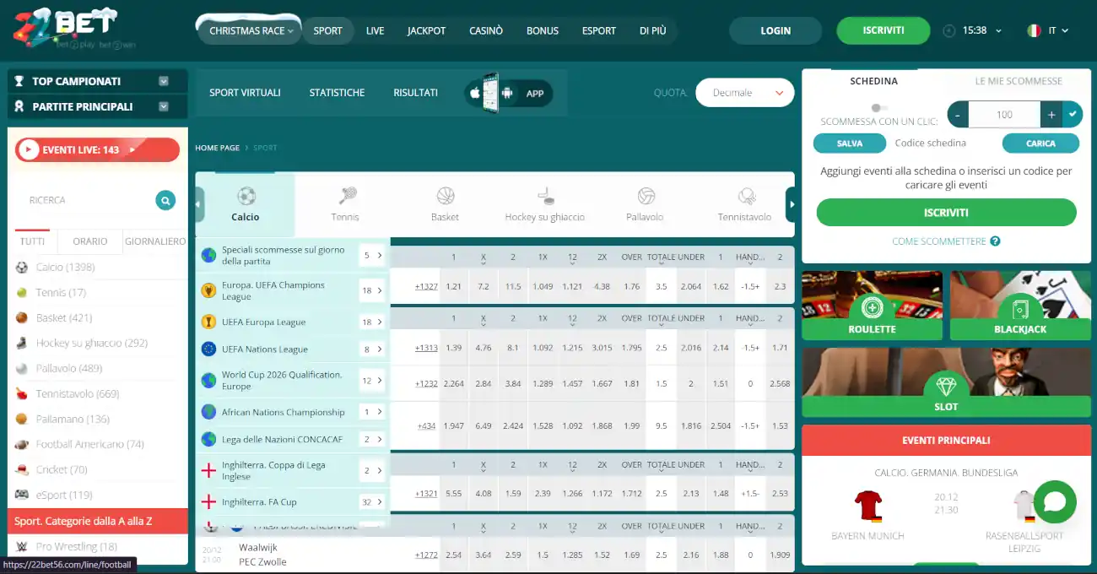Click the Basket icon in sidebar list
The height and width of the screenshot is (574, 1097).
click(x=22, y=318)
